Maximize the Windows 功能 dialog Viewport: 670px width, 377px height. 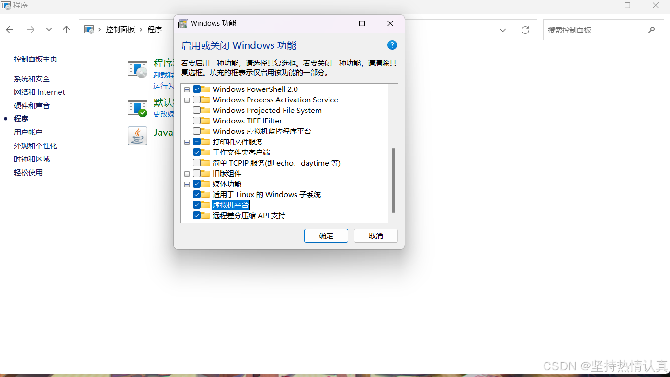tap(362, 23)
